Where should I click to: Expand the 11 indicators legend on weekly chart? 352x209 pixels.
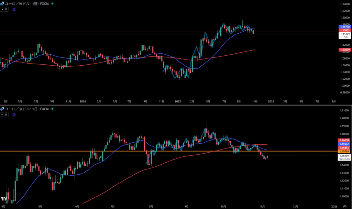click(x=4, y=9)
